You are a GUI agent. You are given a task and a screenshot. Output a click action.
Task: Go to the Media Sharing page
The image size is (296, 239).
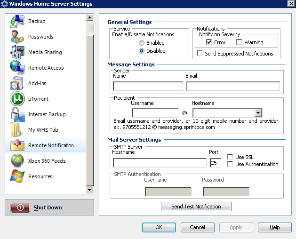(x=45, y=52)
